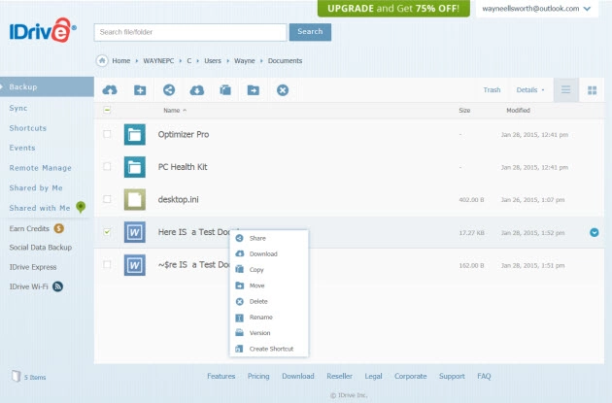Viewport: 612px width, 403px height.
Task: Click the Modified column header
Action: 518,111
